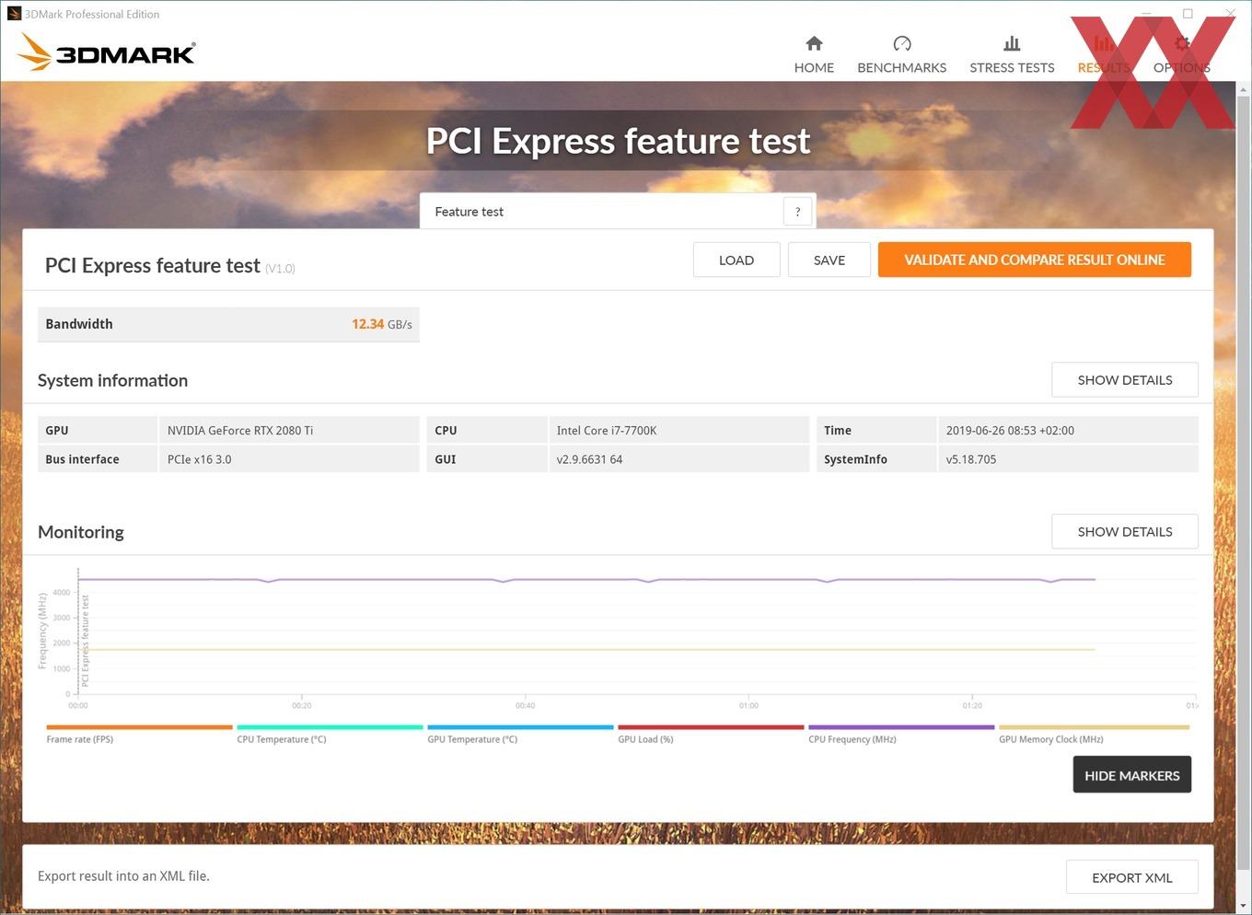Screen dimensions: 1252x915
Task: Click the Feature test dropdown field
Action: [x=618, y=212]
